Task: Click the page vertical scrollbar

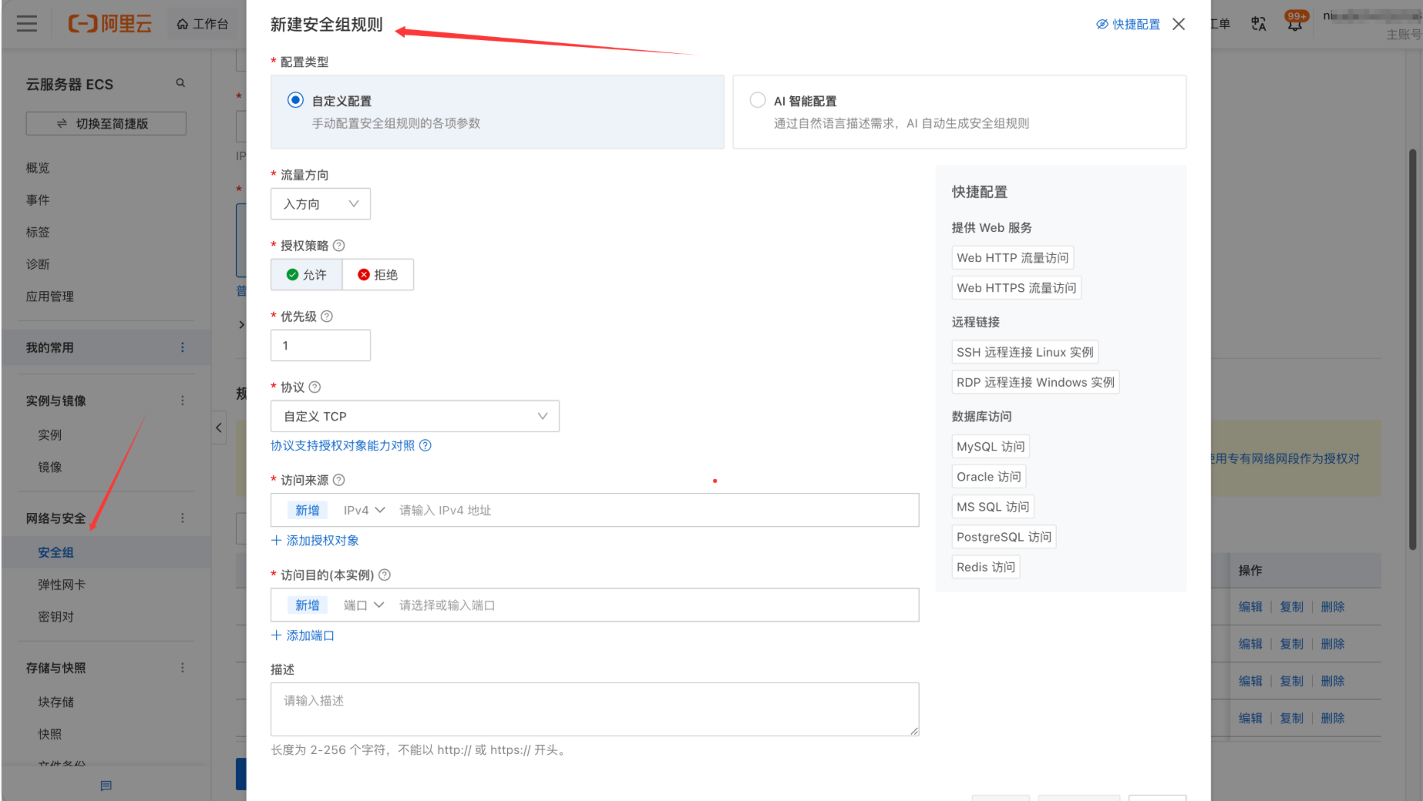Action: point(1412,350)
